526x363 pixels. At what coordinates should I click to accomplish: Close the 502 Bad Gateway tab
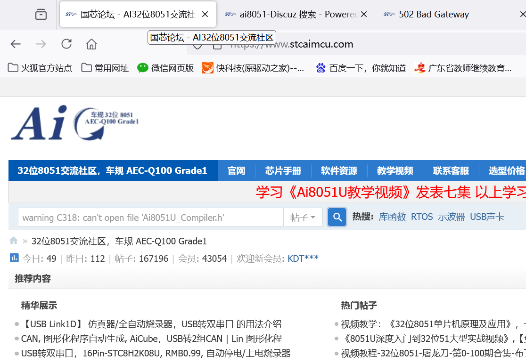(x=522, y=15)
